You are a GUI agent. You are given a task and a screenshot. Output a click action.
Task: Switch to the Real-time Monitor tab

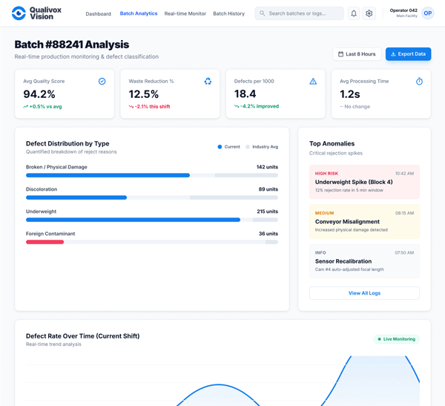(x=185, y=13)
